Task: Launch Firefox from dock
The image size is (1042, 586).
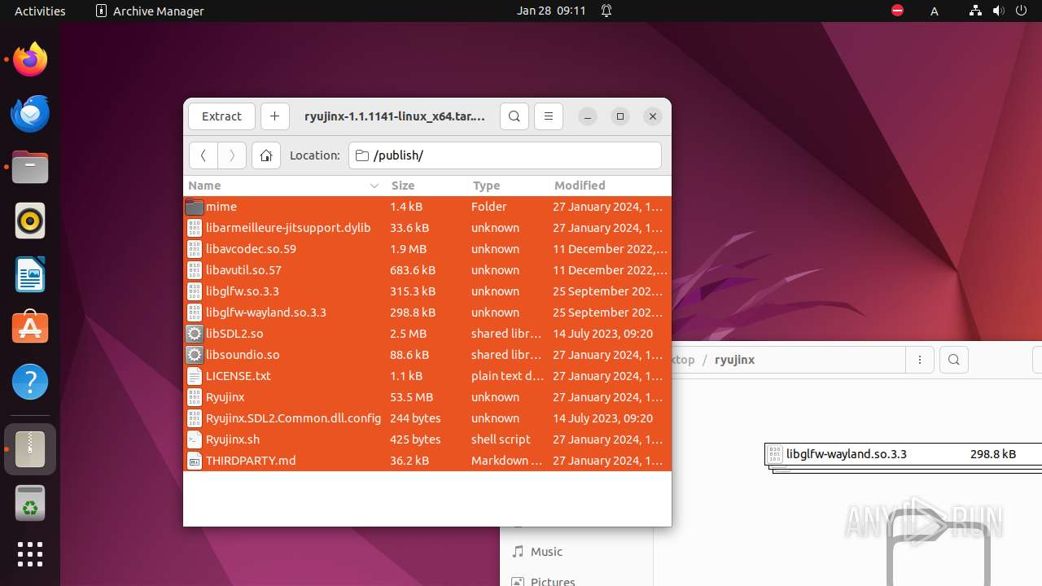Action: [x=30, y=59]
